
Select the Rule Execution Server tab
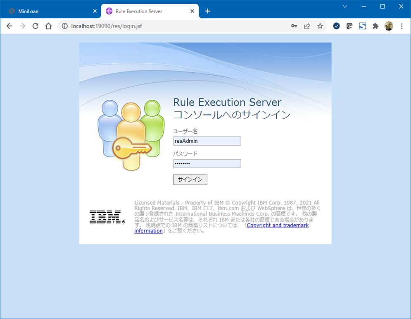(150, 11)
